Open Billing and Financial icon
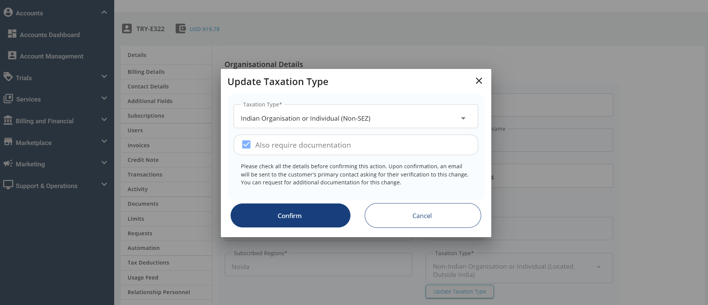This screenshot has height=305, width=708. 8,120
